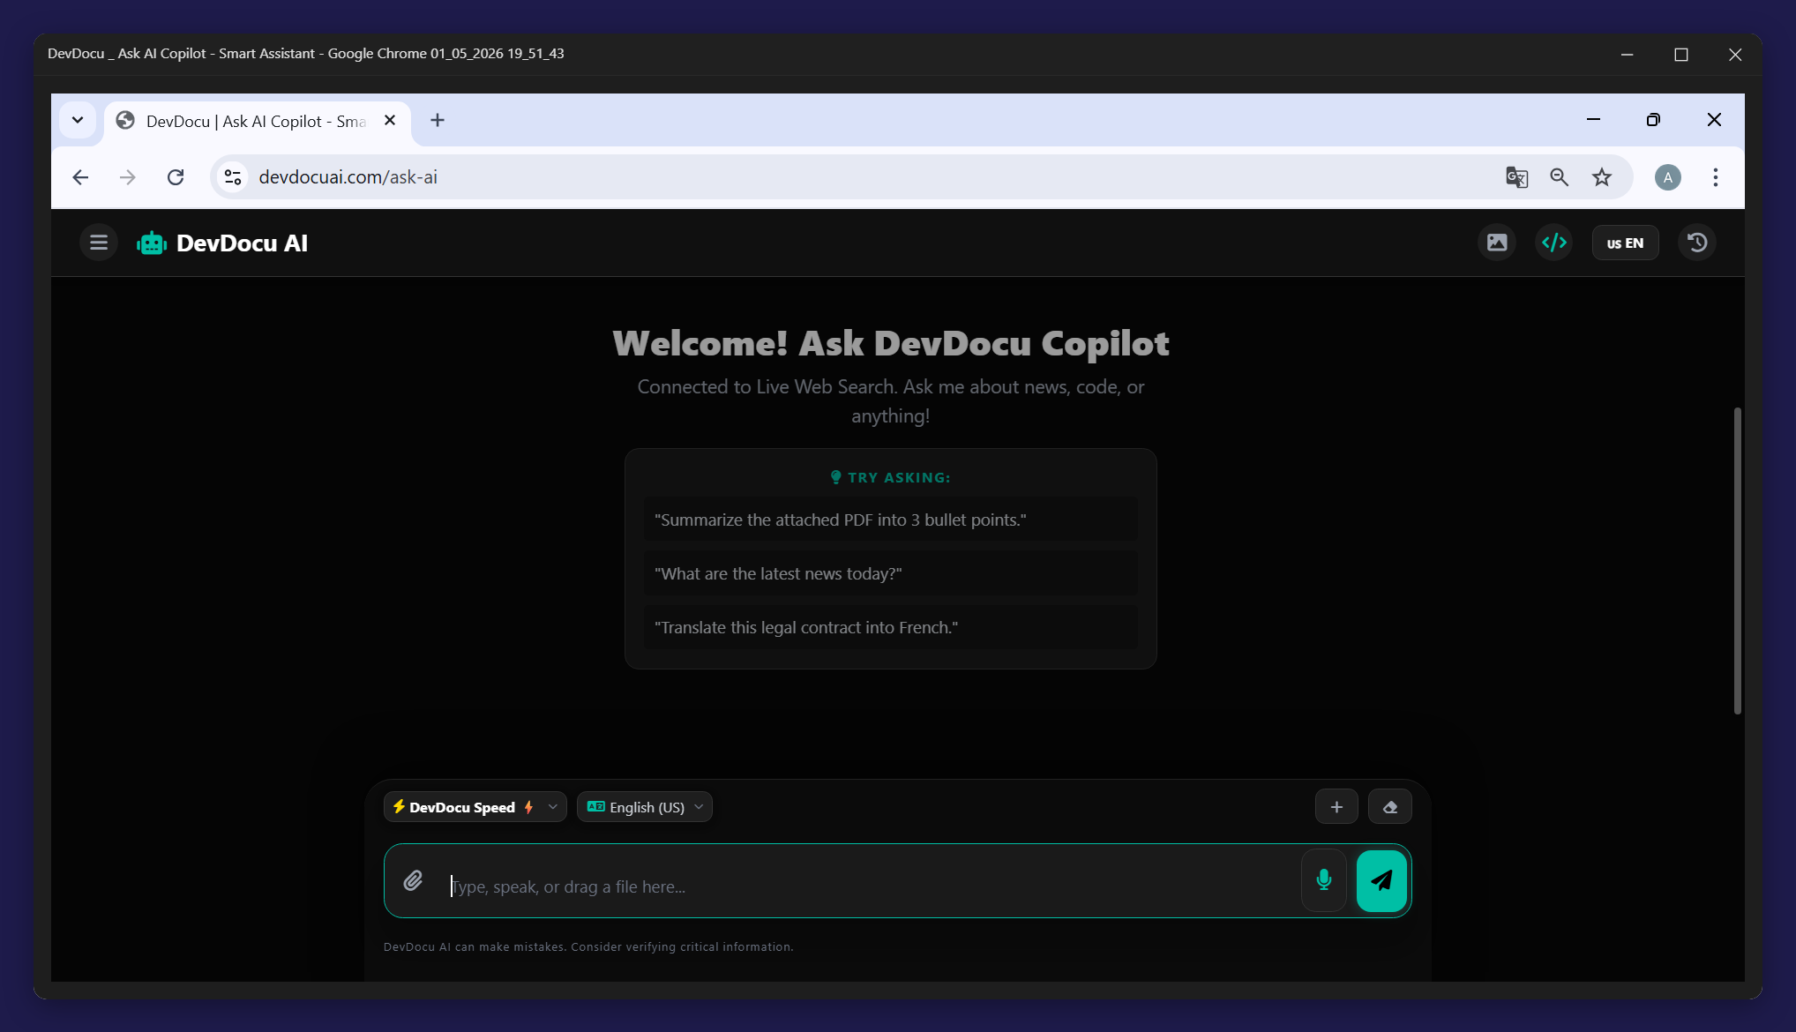
Task: Expand the DevDocu Speed model dropdown
Action: point(475,807)
